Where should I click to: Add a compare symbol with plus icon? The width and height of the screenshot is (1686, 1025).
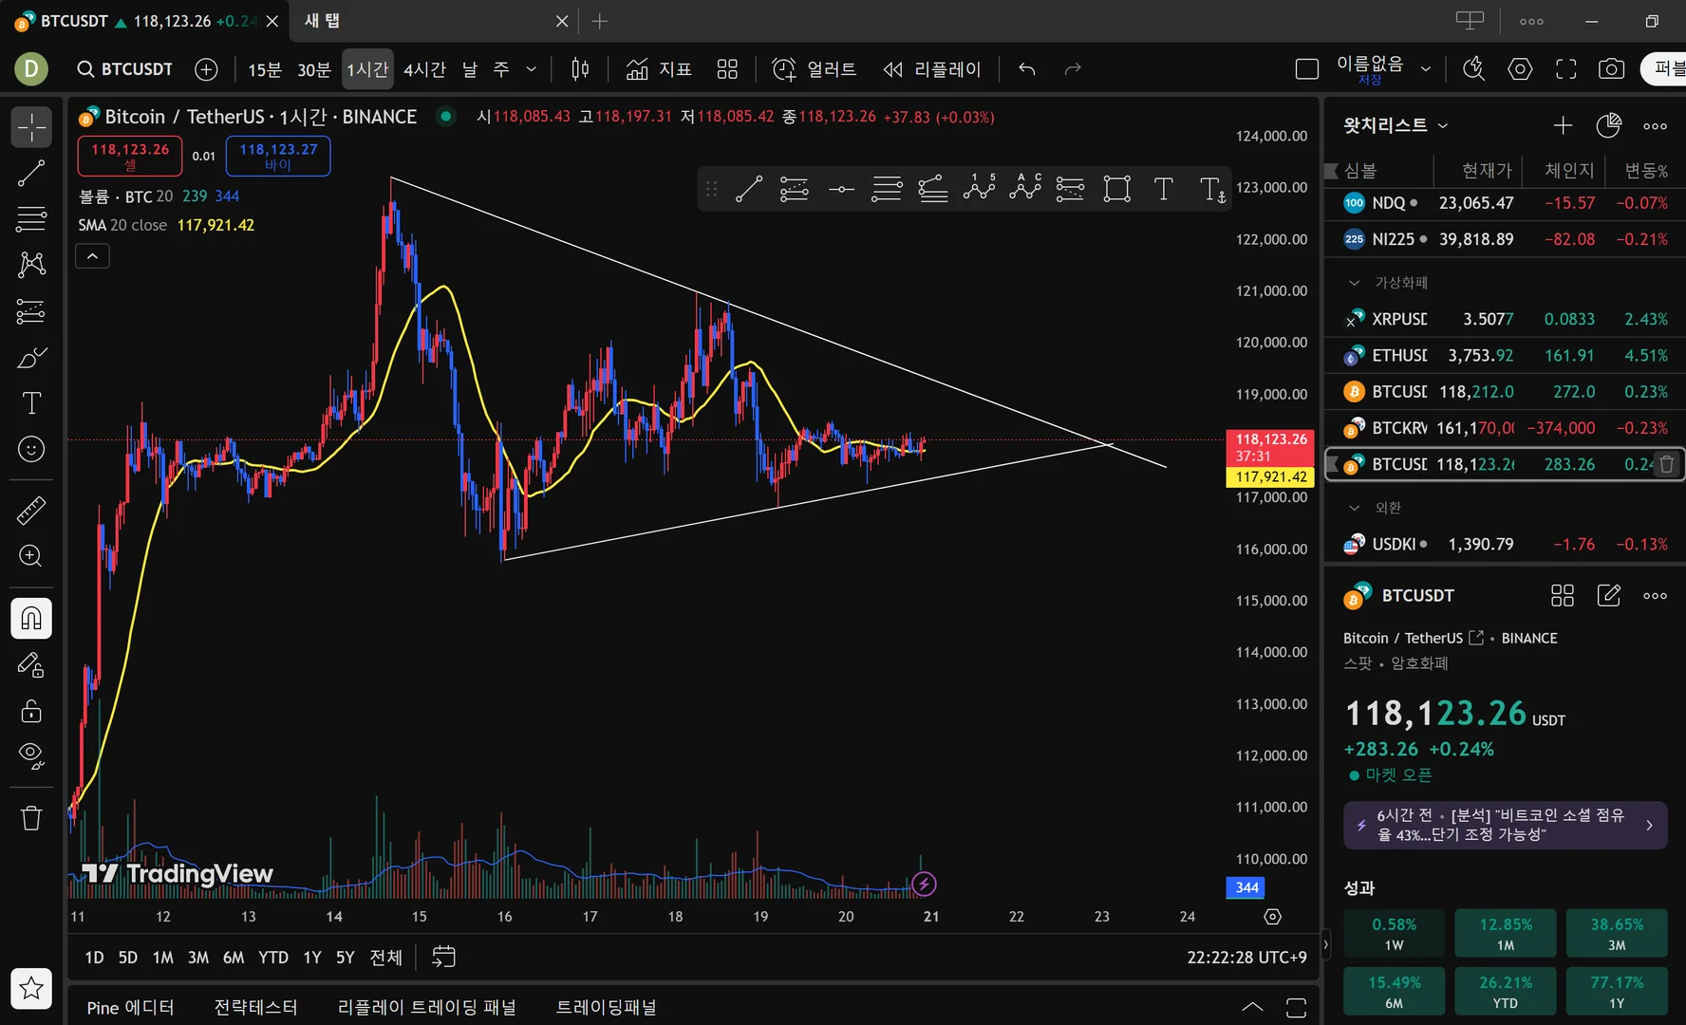pyautogui.click(x=206, y=69)
